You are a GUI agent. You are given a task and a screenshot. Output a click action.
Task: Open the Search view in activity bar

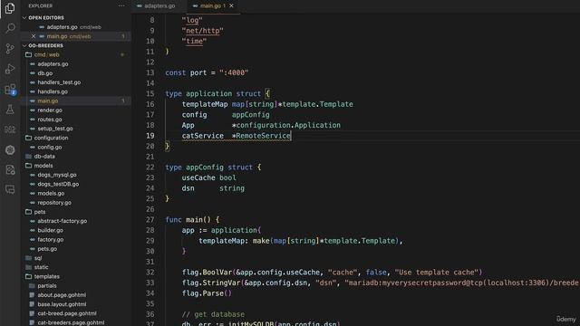tap(10, 28)
